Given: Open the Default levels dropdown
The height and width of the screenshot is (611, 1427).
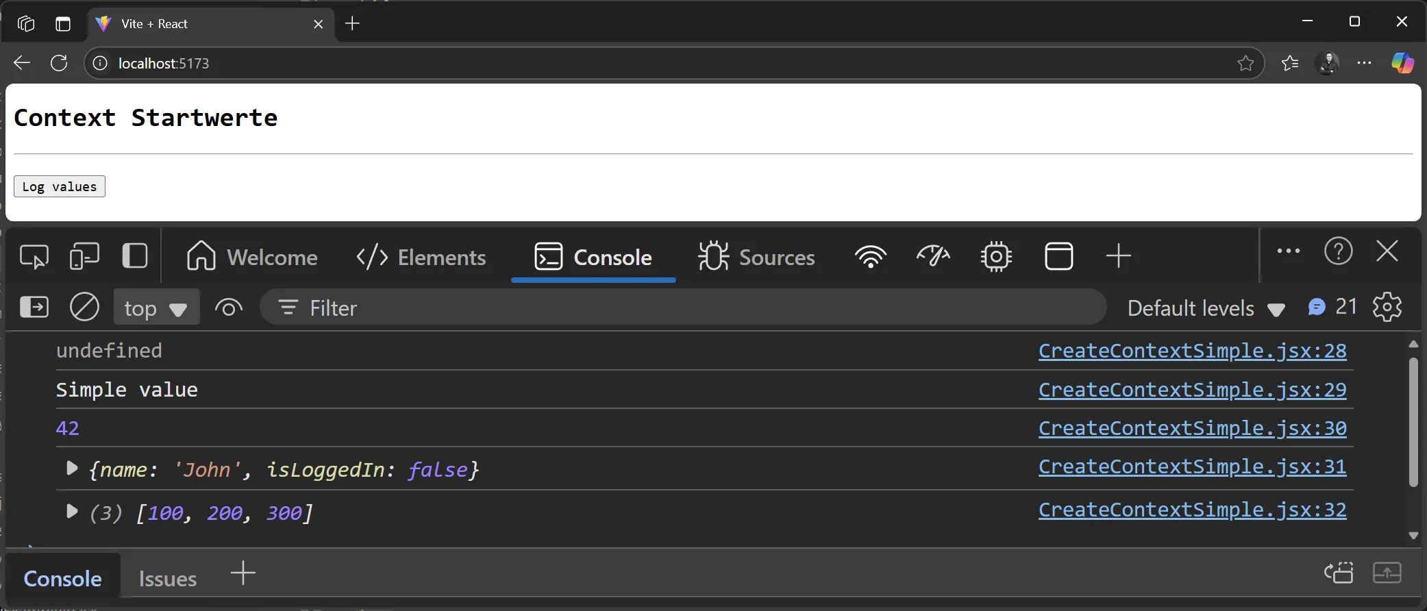Looking at the screenshot, I should point(1206,308).
